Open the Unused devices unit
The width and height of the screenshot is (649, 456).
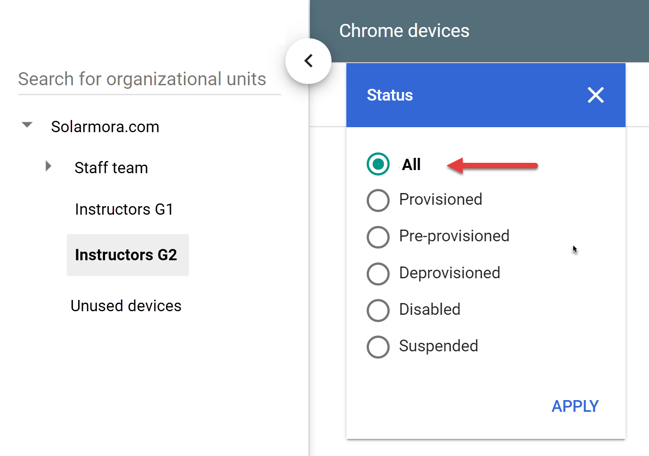pos(126,306)
